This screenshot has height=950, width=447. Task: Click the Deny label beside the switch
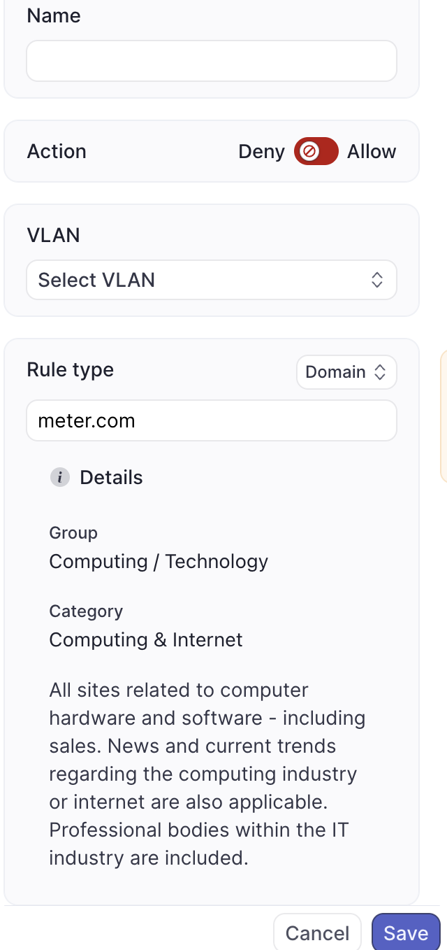coord(261,152)
